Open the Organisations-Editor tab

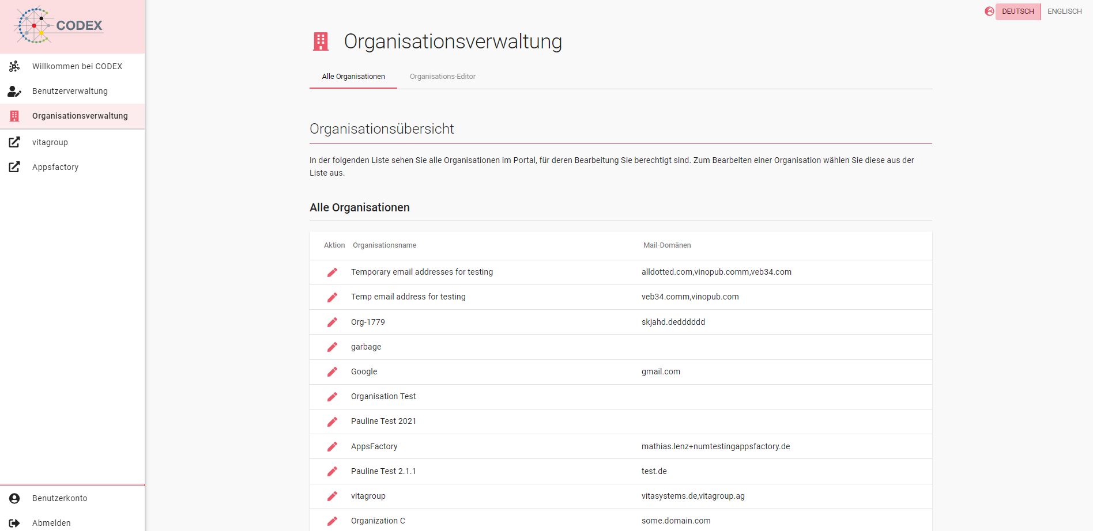[x=443, y=77]
